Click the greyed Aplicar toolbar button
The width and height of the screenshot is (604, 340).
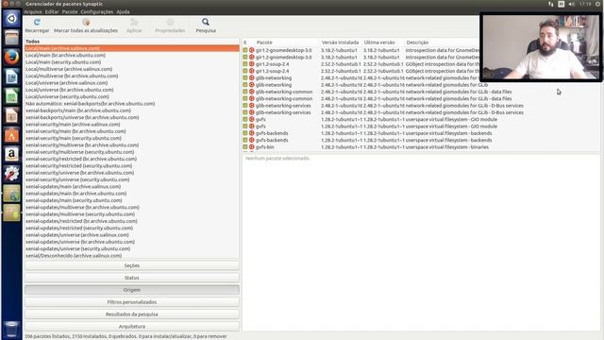pyautogui.click(x=134, y=25)
